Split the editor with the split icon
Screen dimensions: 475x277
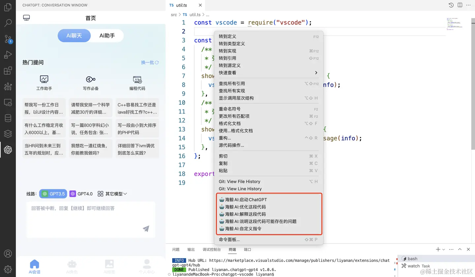[460, 5]
